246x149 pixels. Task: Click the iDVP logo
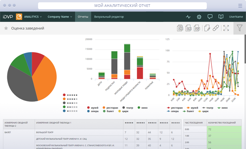click(x=8, y=17)
